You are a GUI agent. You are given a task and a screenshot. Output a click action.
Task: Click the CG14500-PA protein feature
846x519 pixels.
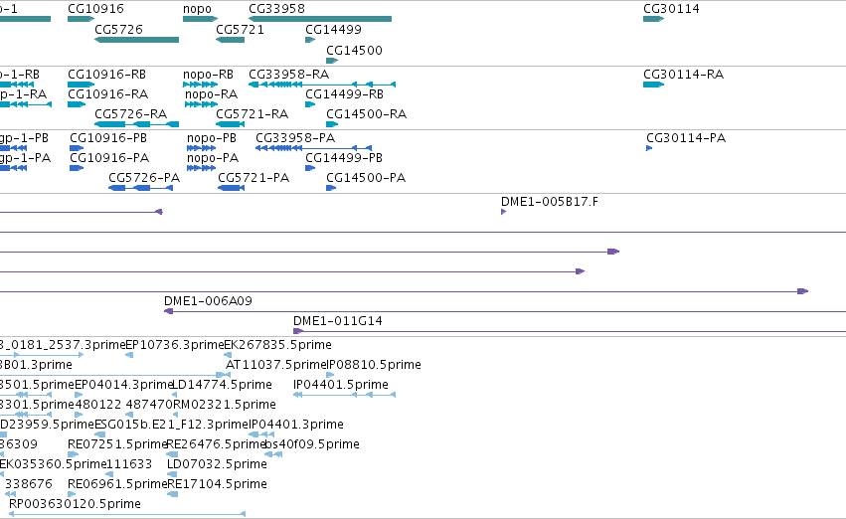[x=331, y=188]
